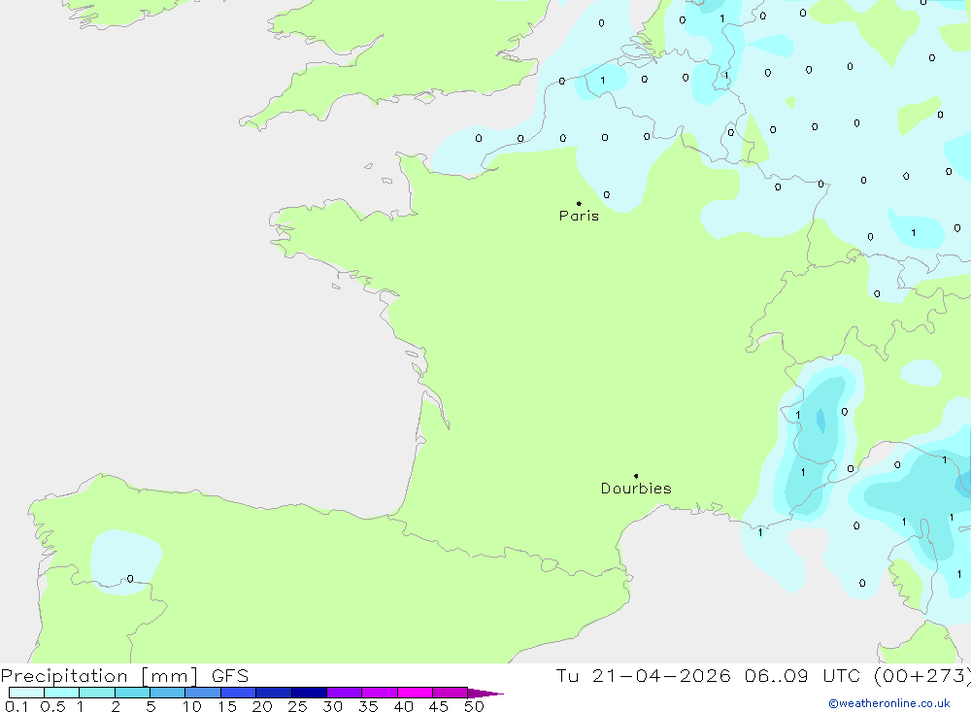Click the legend label 25
The width and height of the screenshot is (971, 712).
coord(297,706)
